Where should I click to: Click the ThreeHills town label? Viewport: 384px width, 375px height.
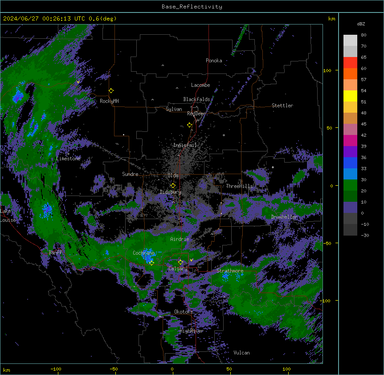tap(239, 186)
